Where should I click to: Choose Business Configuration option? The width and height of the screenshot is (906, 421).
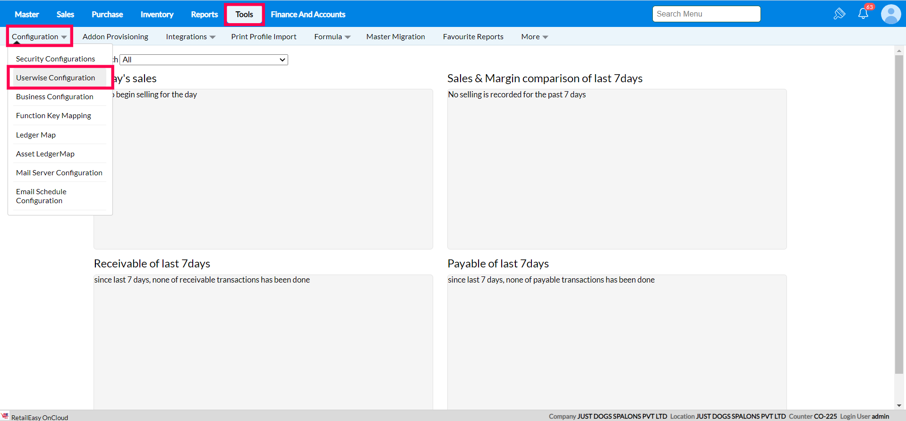tap(54, 97)
